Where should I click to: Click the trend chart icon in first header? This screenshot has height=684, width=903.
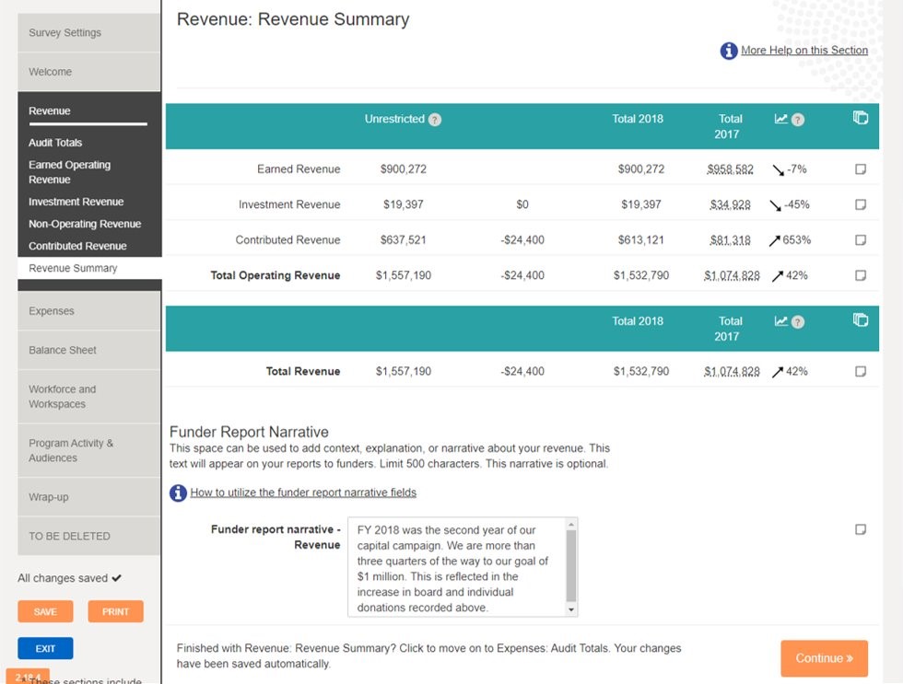(781, 119)
